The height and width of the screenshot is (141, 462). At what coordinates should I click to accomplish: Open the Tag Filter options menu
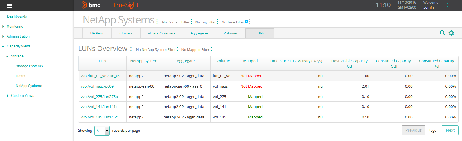(x=218, y=22)
